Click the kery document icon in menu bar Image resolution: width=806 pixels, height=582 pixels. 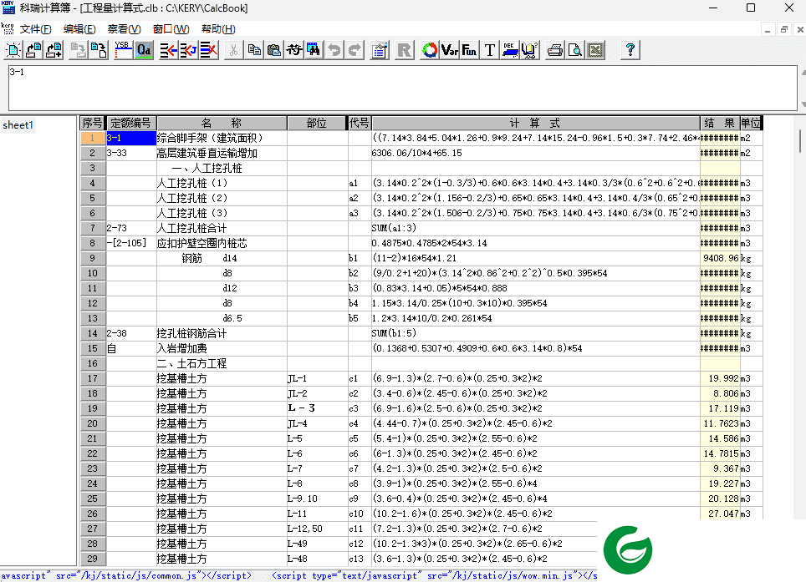8,28
